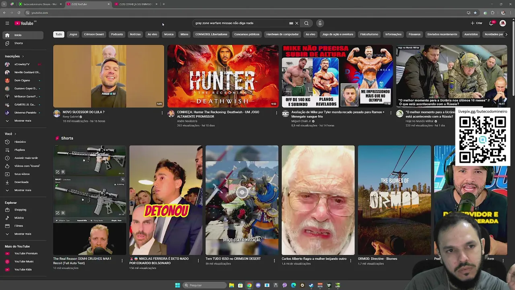Viewport: 515px width, 290px height.
Task: Open Shorts from the sidebar
Action: [x=23, y=43]
